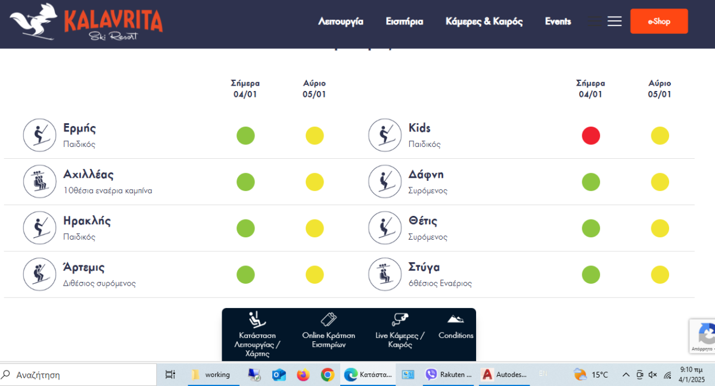Click the orange e-Shop button
715x386 pixels.
tap(658, 21)
